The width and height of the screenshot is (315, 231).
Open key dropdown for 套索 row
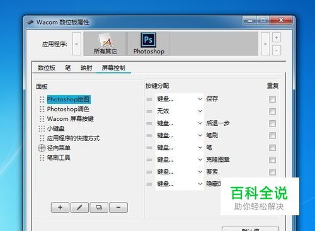pos(180,172)
